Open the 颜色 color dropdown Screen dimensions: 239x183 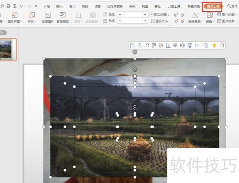(x=210, y=18)
